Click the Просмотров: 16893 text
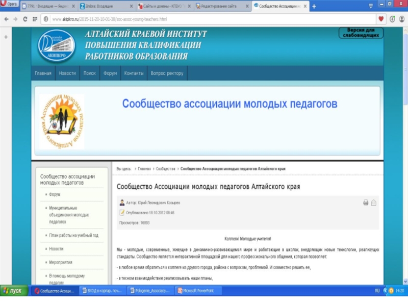Screen dimensions: 408x306 134,223
